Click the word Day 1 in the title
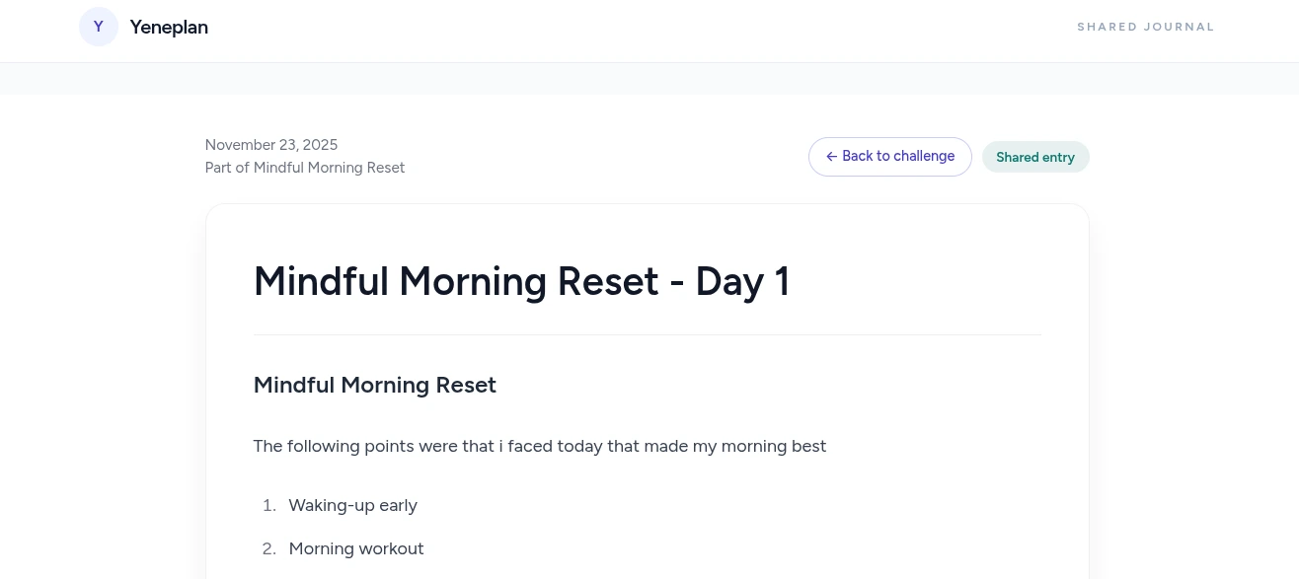1299x579 pixels. (742, 281)
